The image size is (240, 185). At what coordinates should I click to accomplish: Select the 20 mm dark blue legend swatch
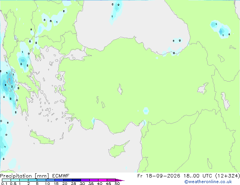click(x=67, y=180)
